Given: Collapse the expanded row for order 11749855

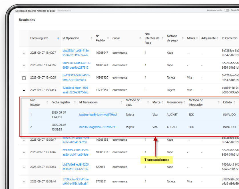Looking at the screenshot, I should [24, 90].
